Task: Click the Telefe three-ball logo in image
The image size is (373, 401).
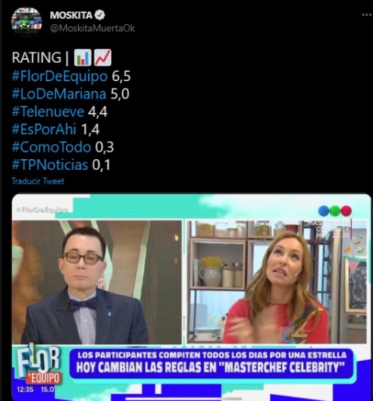Action: [x=334, y=211]
